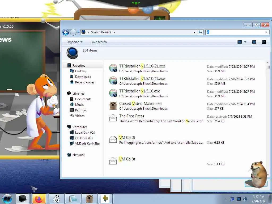Screen dimensions: 272x204
Task: Expand the address bar history dropdown
Action: [x=194, y=32]
